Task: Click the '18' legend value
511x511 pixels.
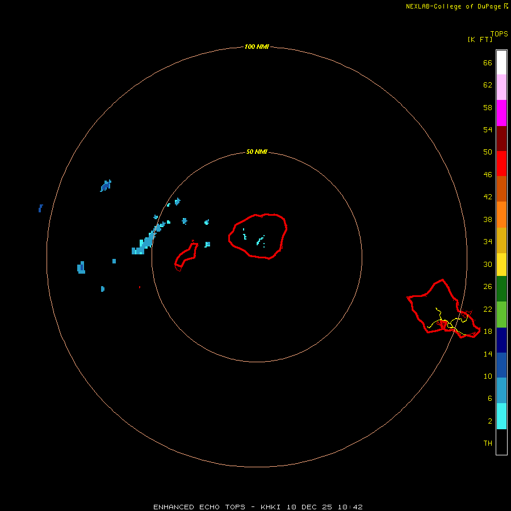Action: 488,331
